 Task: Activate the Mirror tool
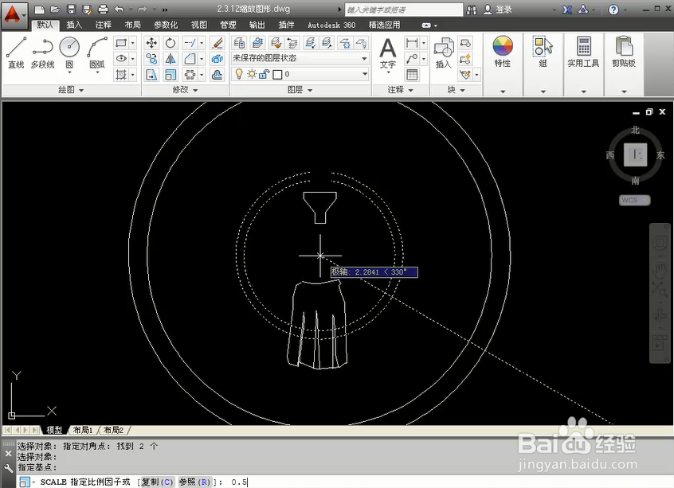pos(170,58)
